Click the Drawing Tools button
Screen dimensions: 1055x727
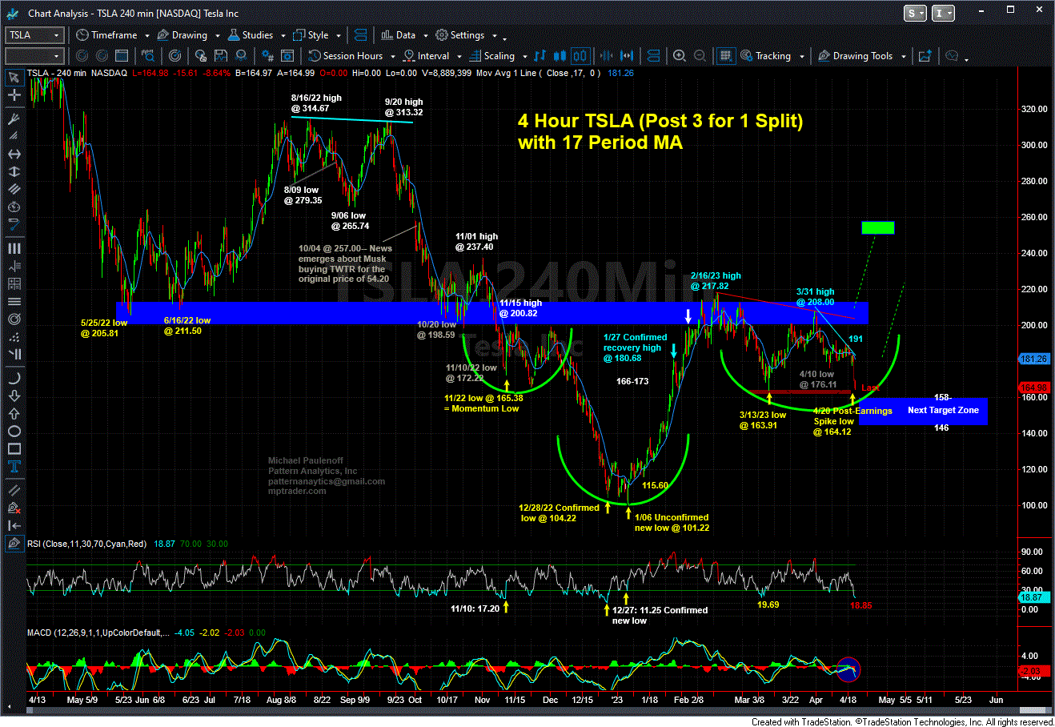tap(855, 56)
